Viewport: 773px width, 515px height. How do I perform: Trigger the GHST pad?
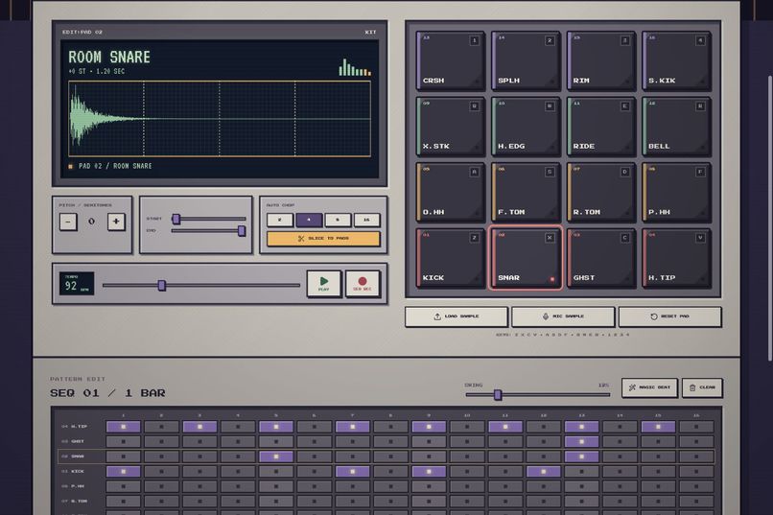pos(600,258)
